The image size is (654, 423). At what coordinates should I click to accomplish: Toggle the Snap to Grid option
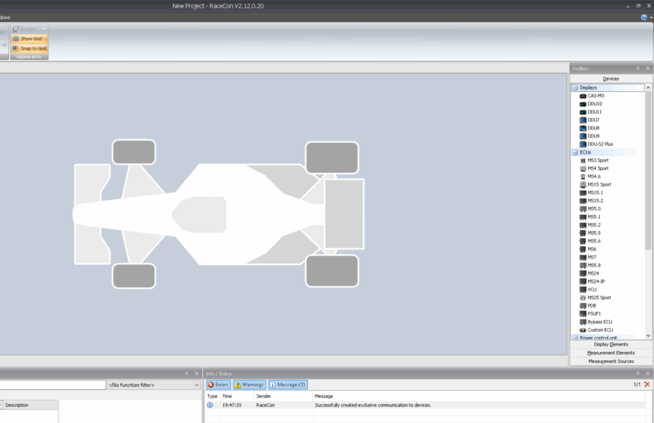click(29, 49)
